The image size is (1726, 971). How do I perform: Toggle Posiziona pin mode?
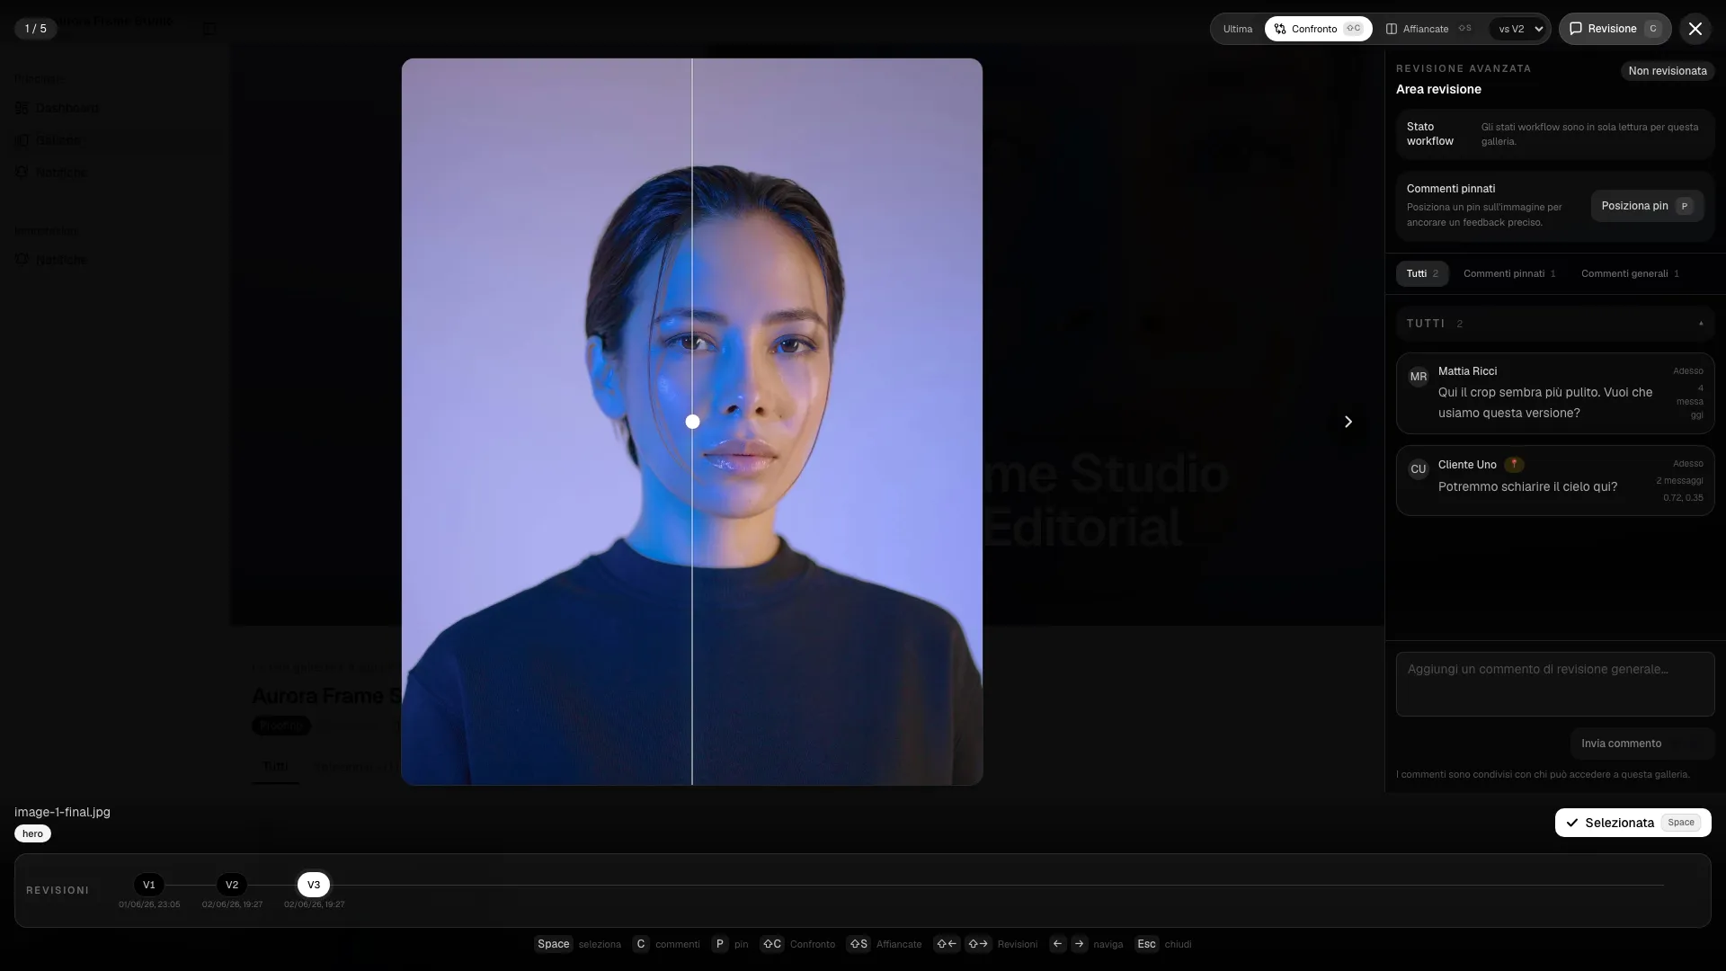click(1647, 206)
